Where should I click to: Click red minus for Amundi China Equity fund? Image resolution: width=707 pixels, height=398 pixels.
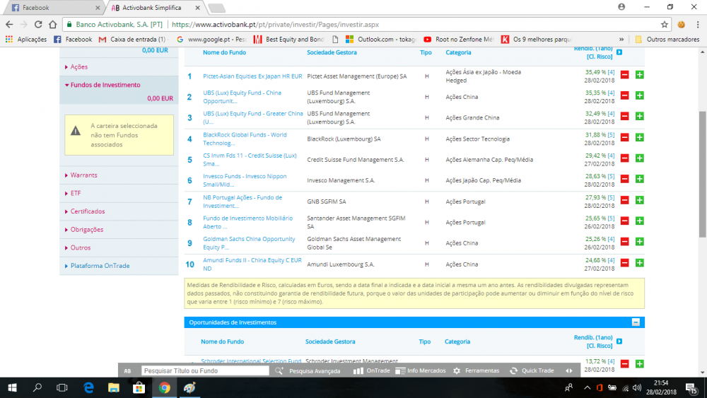(x=624, y=264)
